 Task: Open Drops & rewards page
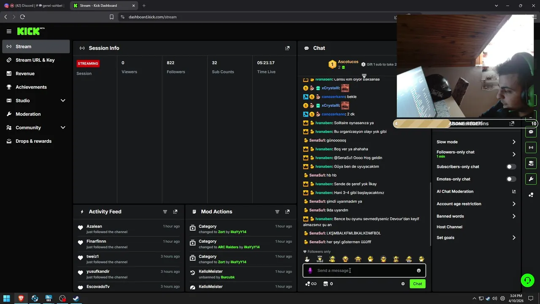coord(36,141)
